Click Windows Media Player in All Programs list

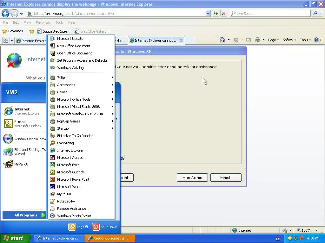click(81, 216)
